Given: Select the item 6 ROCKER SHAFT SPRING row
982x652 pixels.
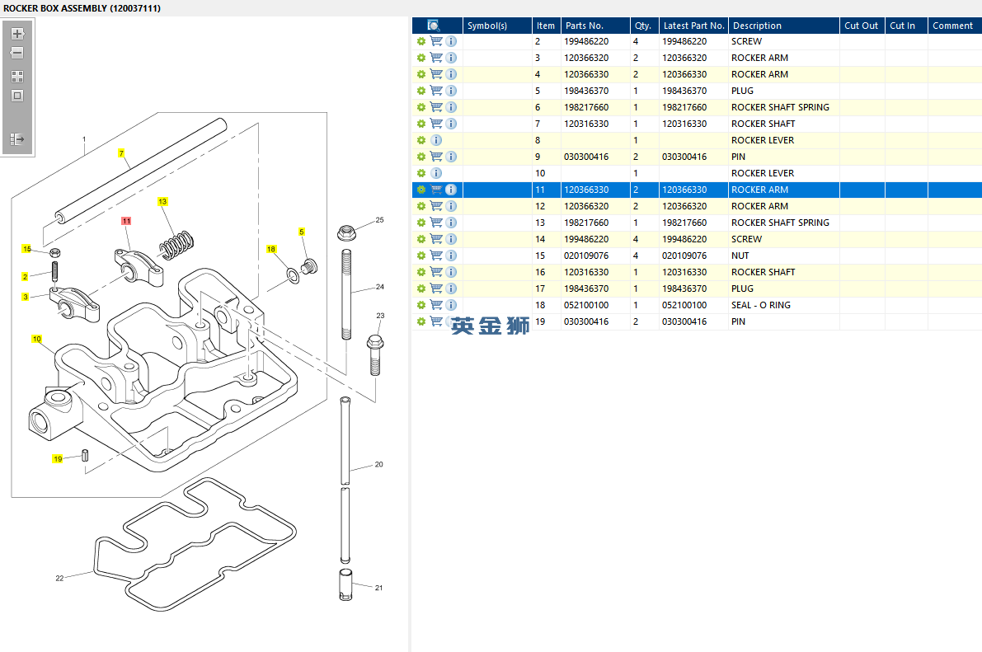Looking at the screenshot, I should click(779, 107).
